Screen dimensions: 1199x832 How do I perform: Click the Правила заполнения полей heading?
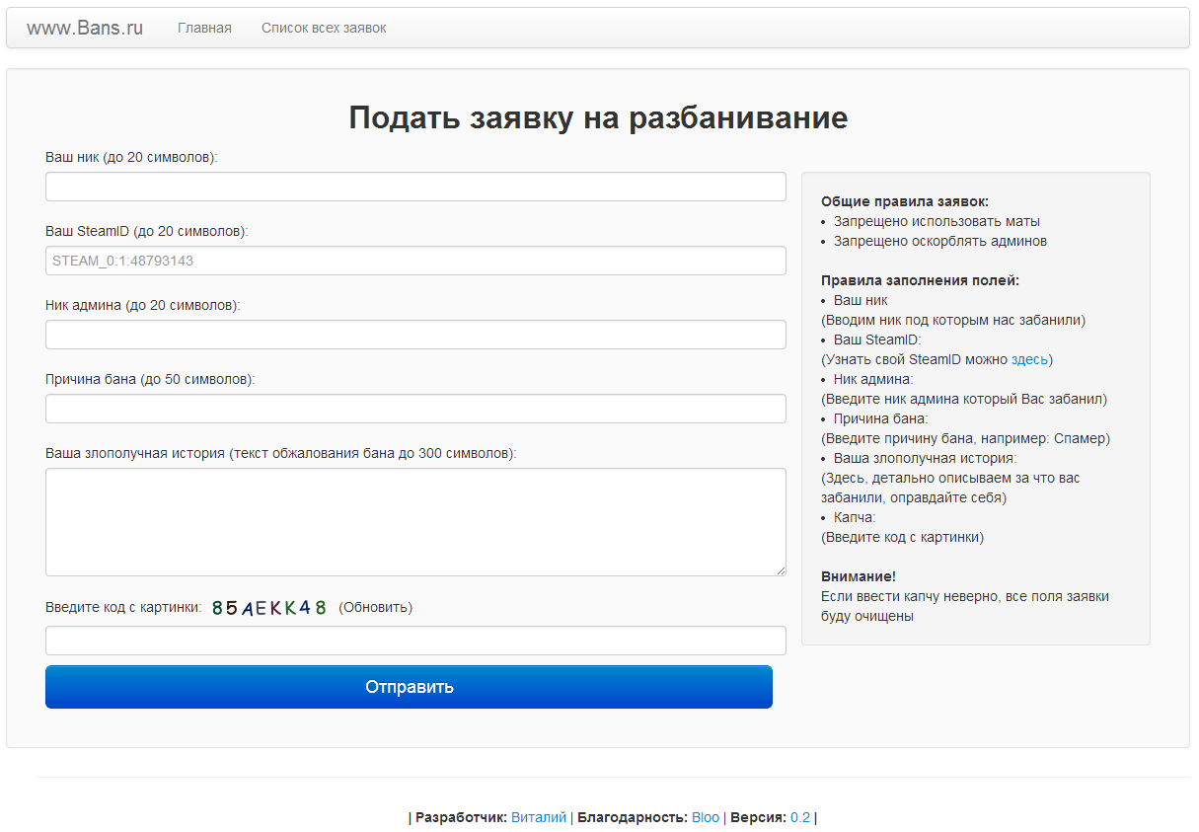pos(920,280)
